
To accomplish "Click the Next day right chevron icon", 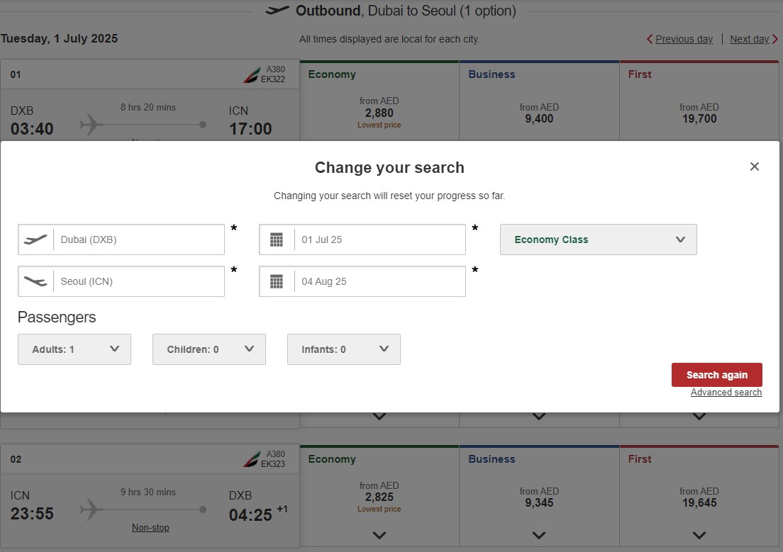I will 774,39.
